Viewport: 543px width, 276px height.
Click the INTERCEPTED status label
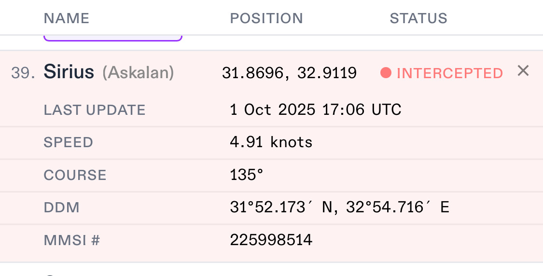[x=449, y=73]
